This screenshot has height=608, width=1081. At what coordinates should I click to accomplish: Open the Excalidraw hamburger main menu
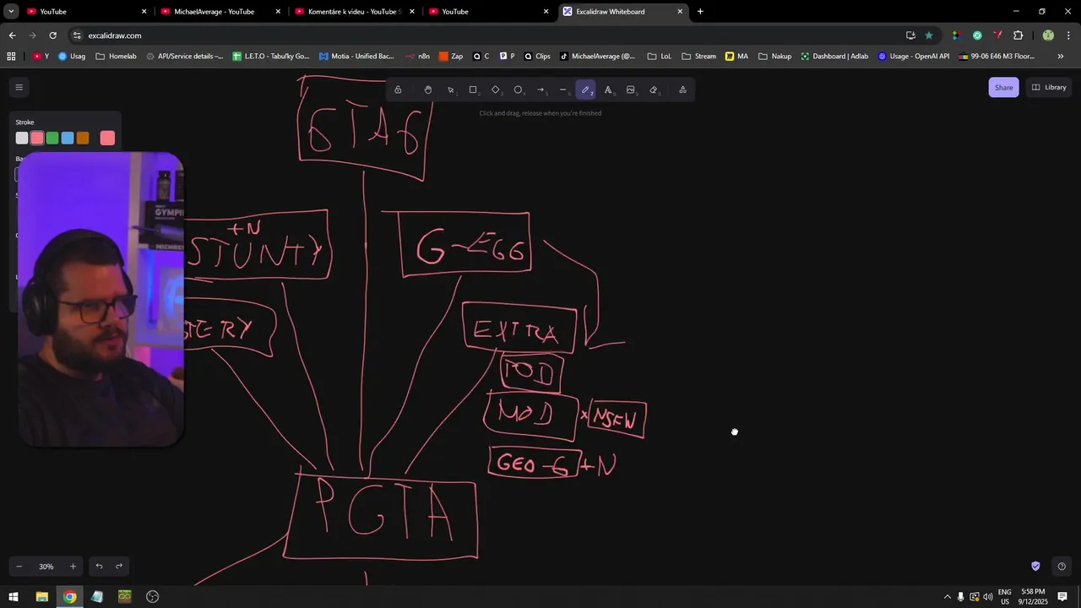tap(19, 87)
